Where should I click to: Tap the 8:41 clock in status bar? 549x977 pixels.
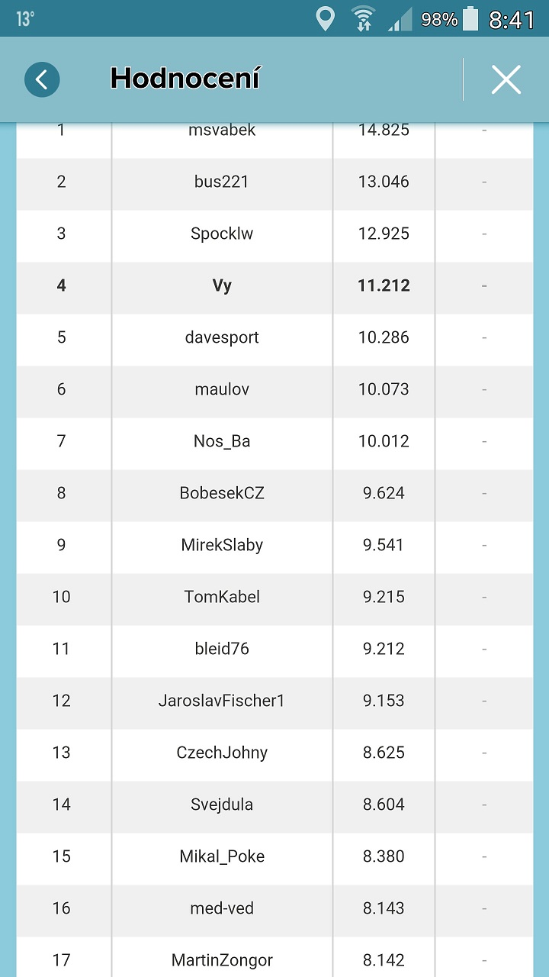coord(512,19)
